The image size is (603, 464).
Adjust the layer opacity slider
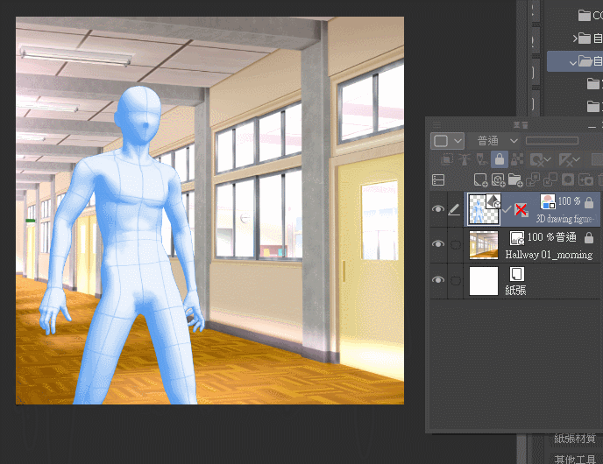[552, 141]
